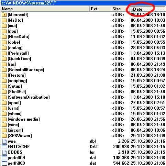This screenshot has height=166, width=166.
Task: Select the xircom folder icon
Action: tap(4, 130)
